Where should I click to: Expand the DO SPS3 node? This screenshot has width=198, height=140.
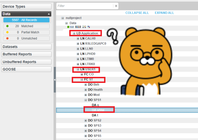86,126
